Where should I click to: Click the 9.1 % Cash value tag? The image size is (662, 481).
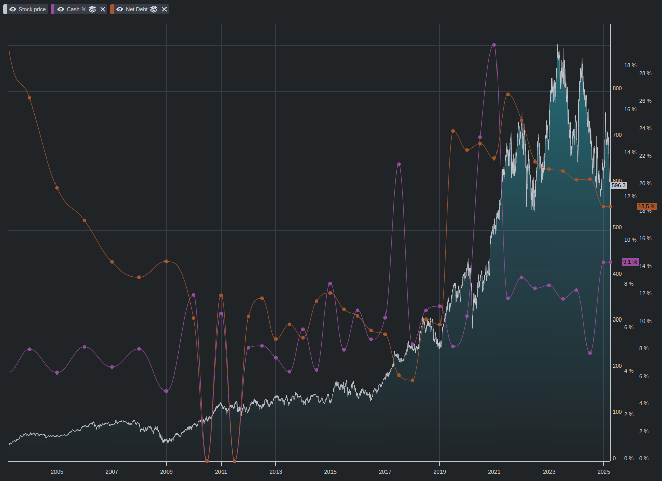[x=630, y=262]
